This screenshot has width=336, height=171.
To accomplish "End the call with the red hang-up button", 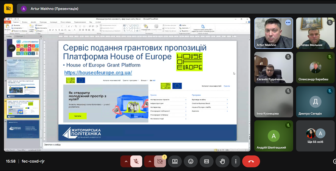I will (251, 161).
